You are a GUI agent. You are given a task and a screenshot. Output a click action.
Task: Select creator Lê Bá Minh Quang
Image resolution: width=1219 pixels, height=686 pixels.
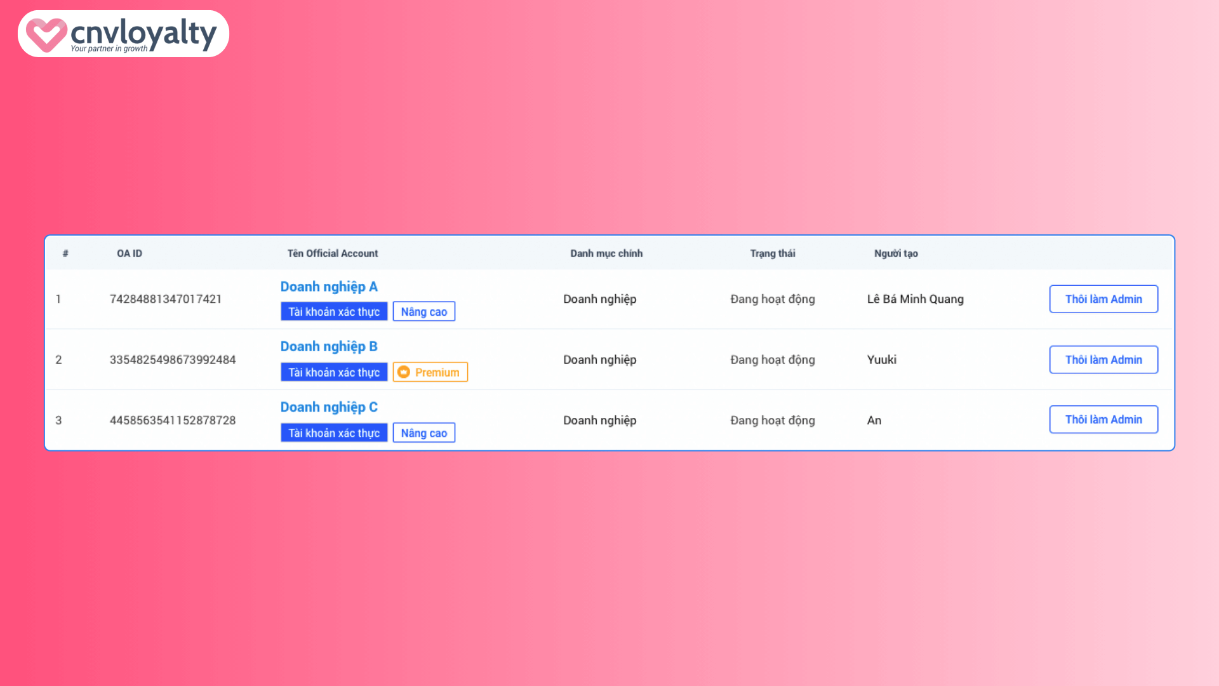(915, 299)
